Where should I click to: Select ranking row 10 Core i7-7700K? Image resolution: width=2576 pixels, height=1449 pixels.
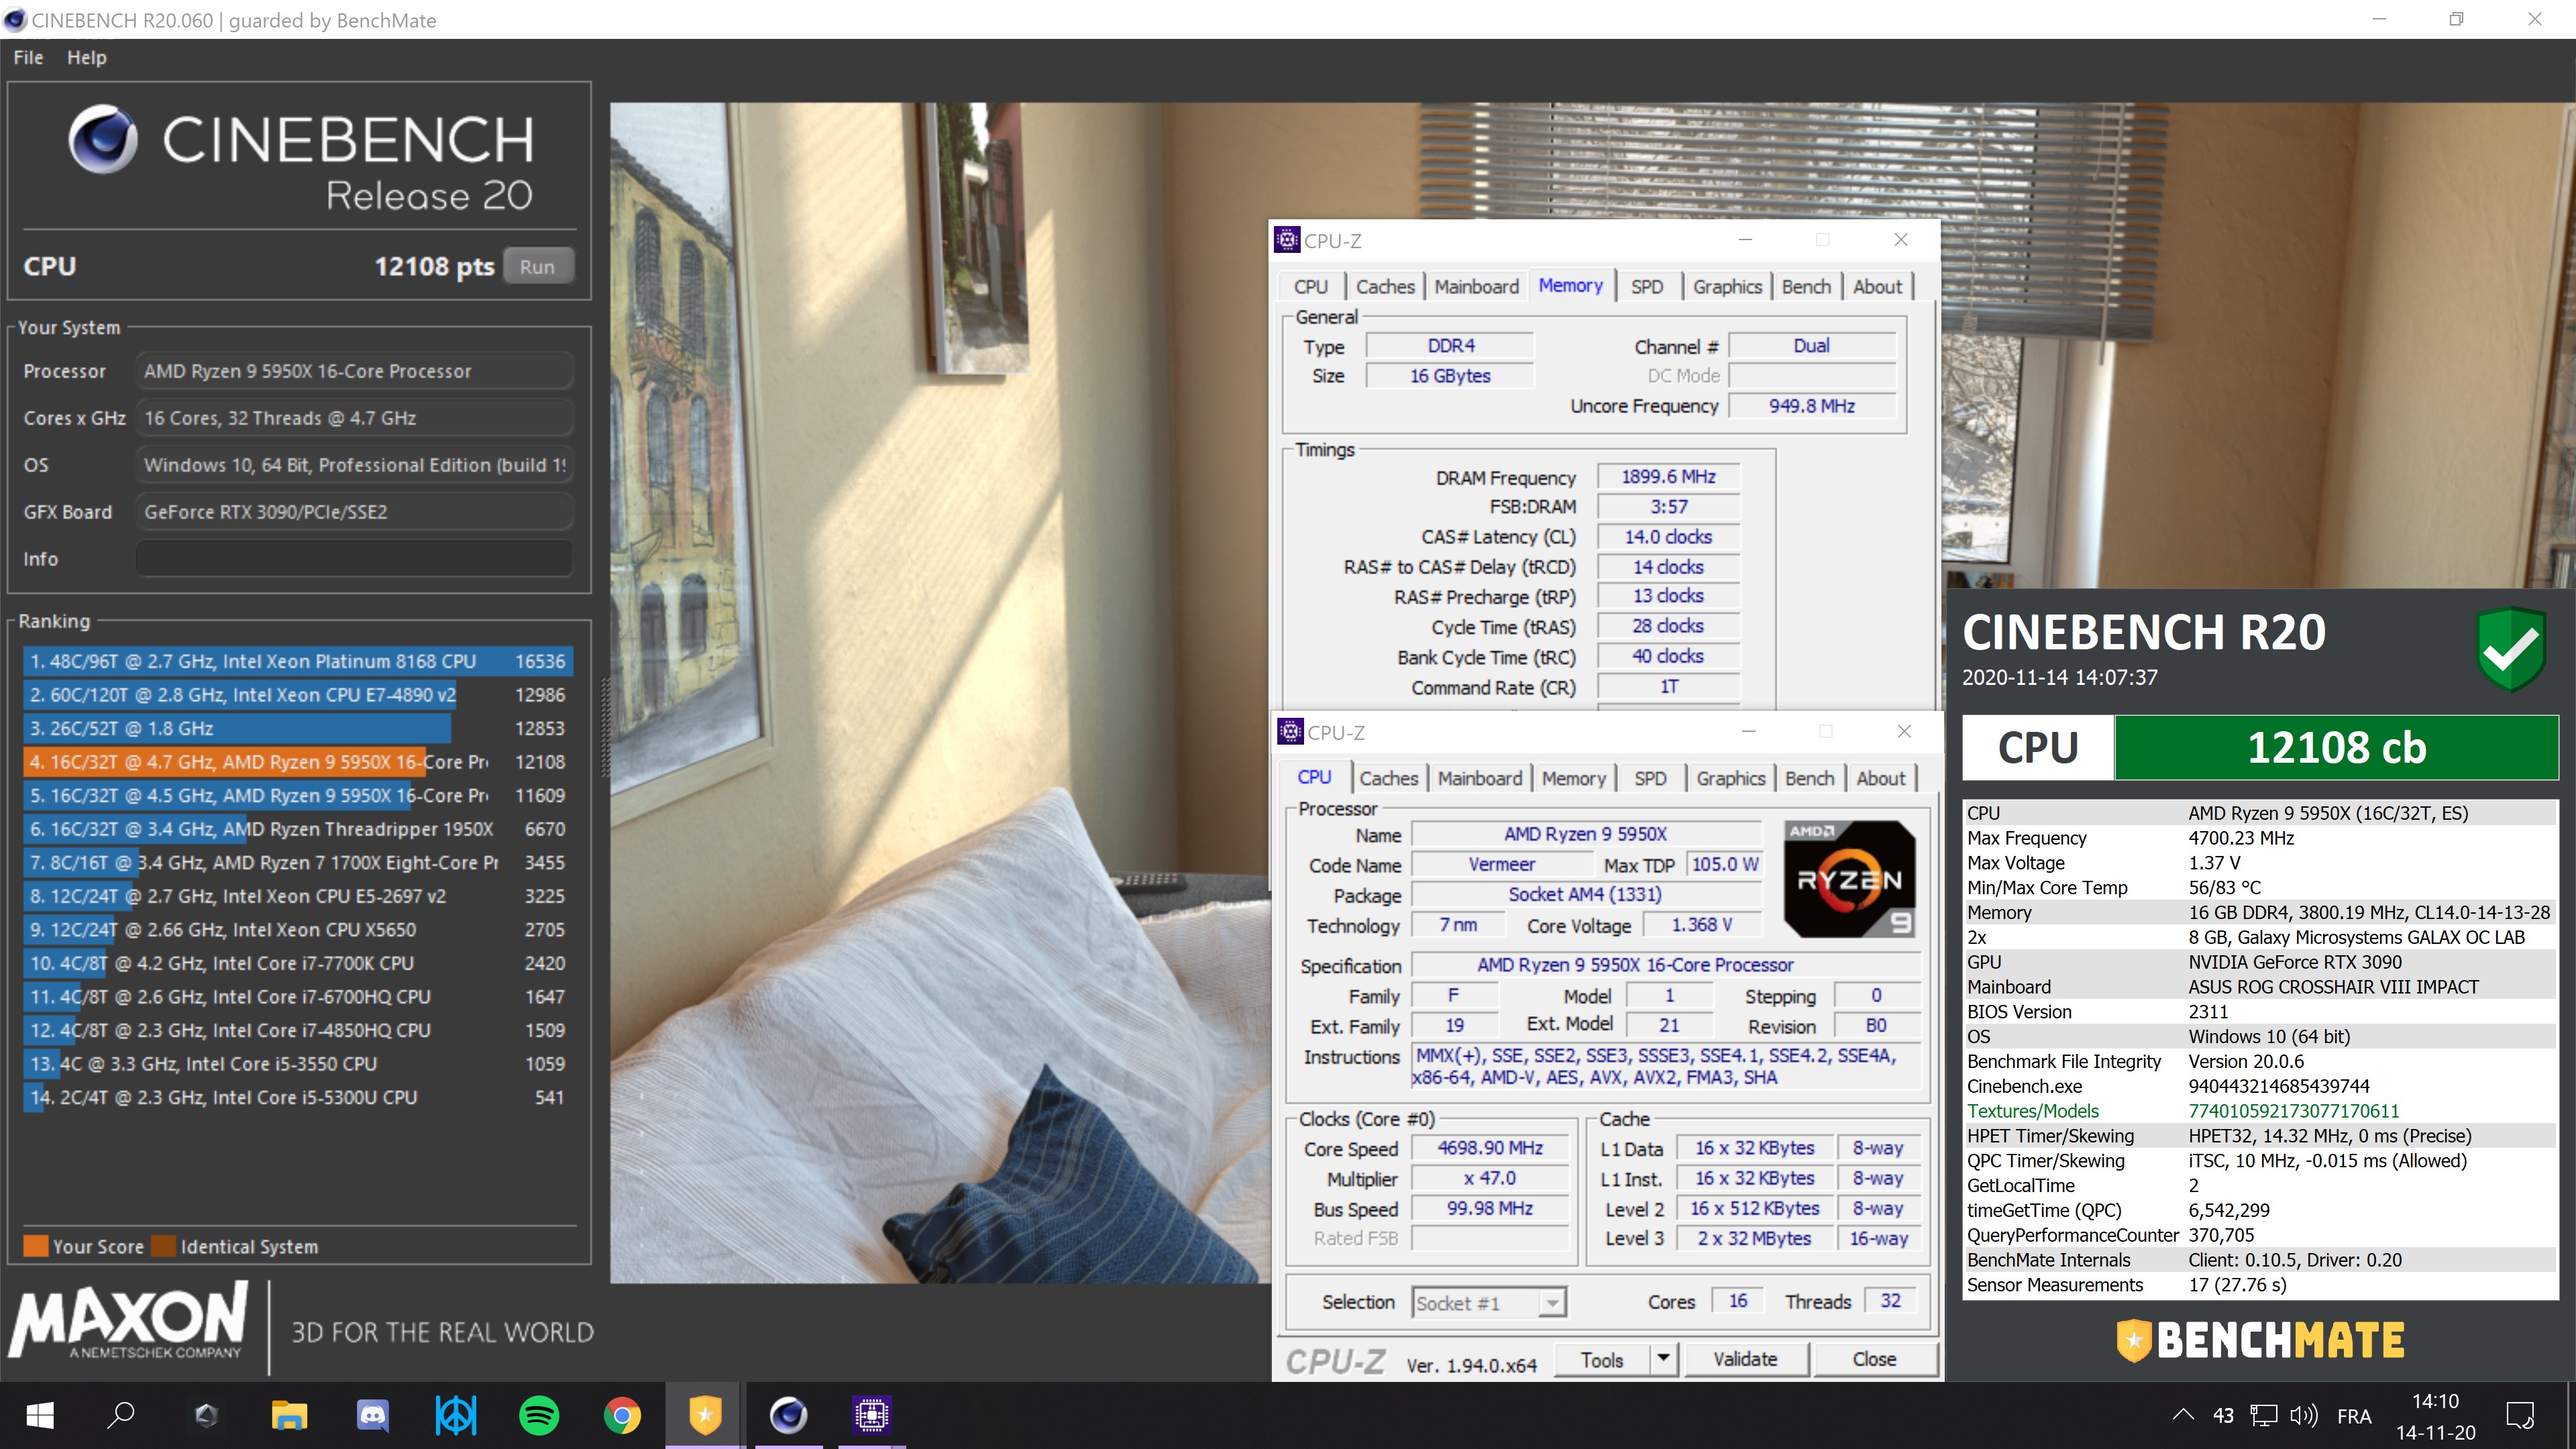[x=298, y=963]
